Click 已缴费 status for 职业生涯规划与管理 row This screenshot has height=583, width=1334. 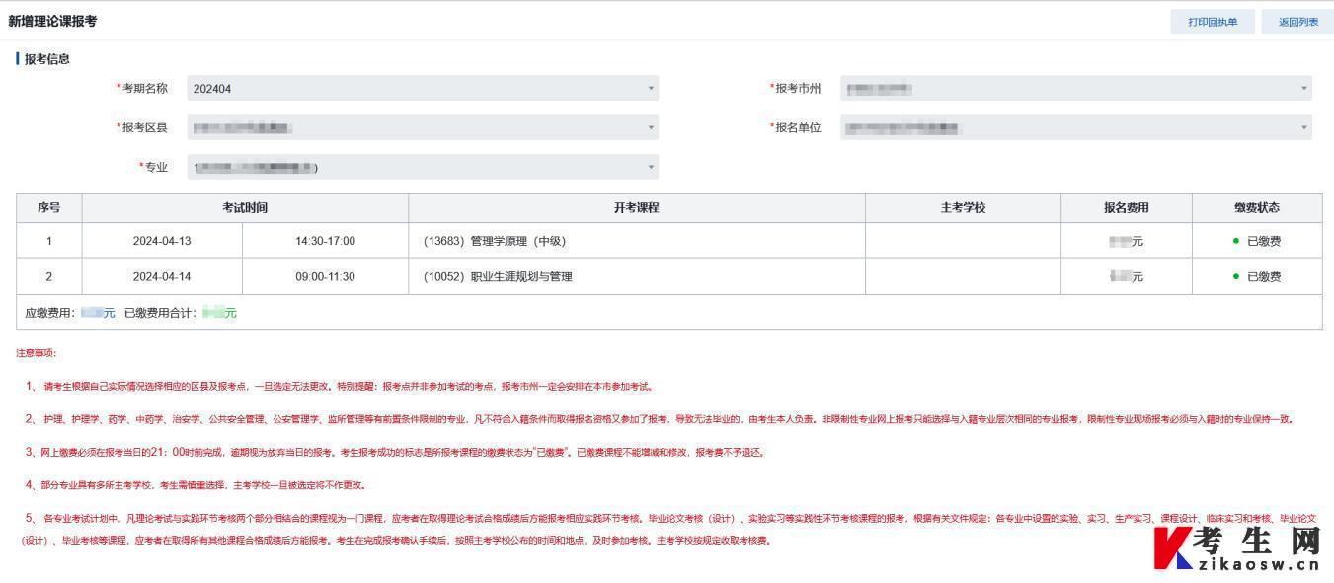[1257, 276]
